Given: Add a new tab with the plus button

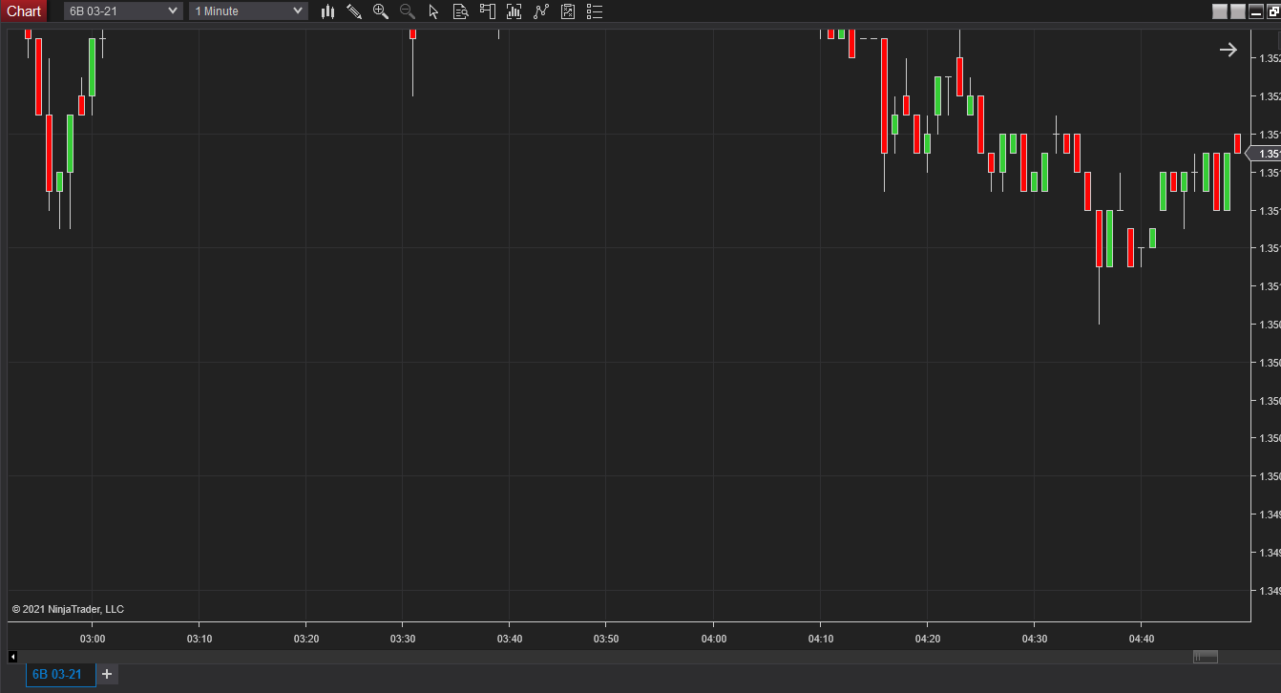Looking at the screenshot, I should [107, 675].
